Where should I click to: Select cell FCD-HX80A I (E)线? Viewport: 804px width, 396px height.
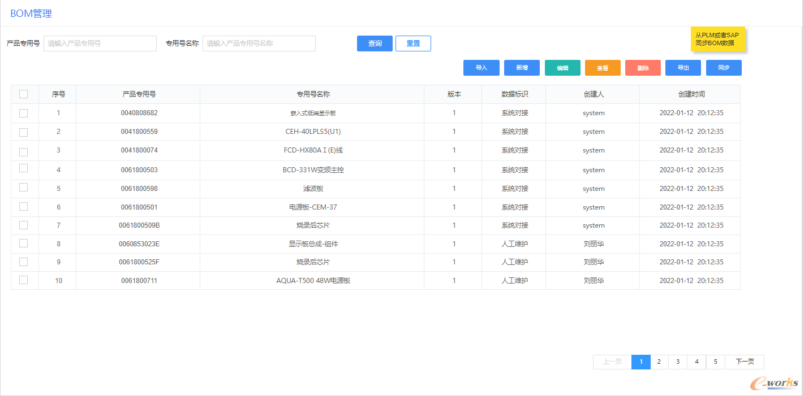point(313,150)
